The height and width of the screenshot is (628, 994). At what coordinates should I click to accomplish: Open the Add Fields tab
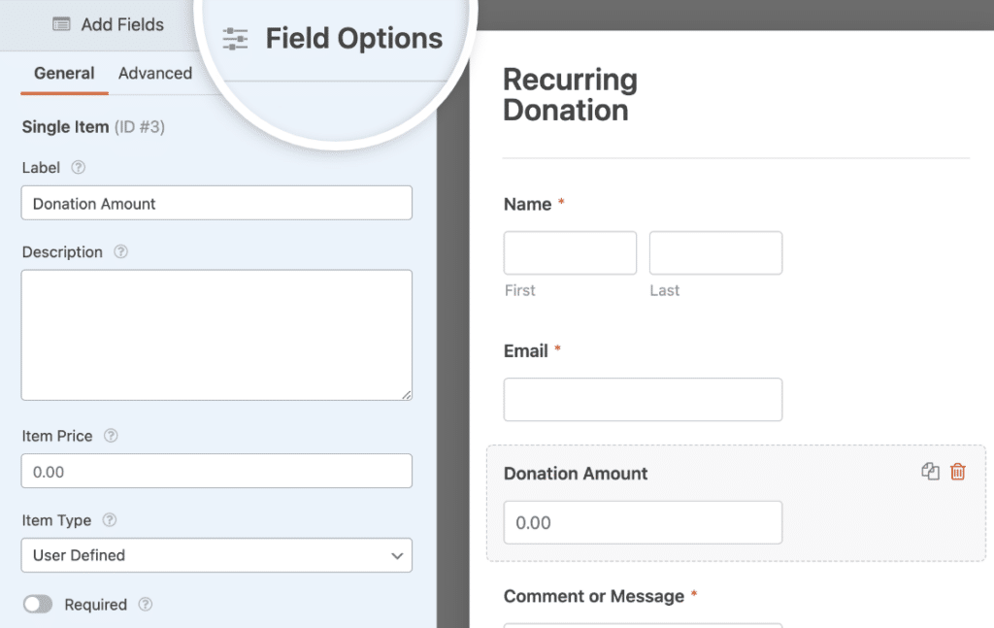coord(108,24)
